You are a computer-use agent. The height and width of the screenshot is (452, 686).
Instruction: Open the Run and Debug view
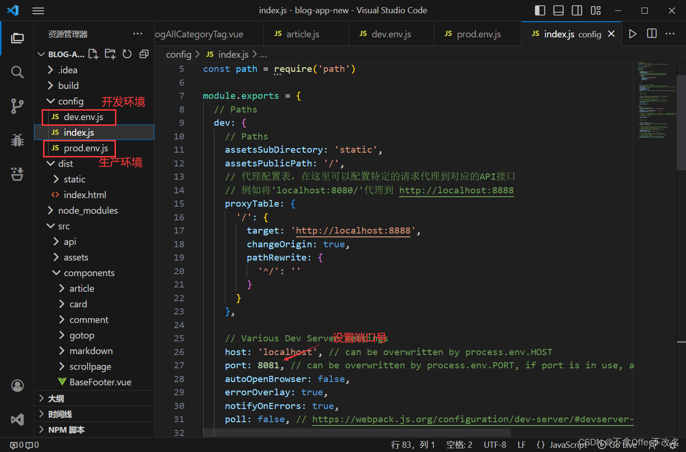click(x=18, y=140)
